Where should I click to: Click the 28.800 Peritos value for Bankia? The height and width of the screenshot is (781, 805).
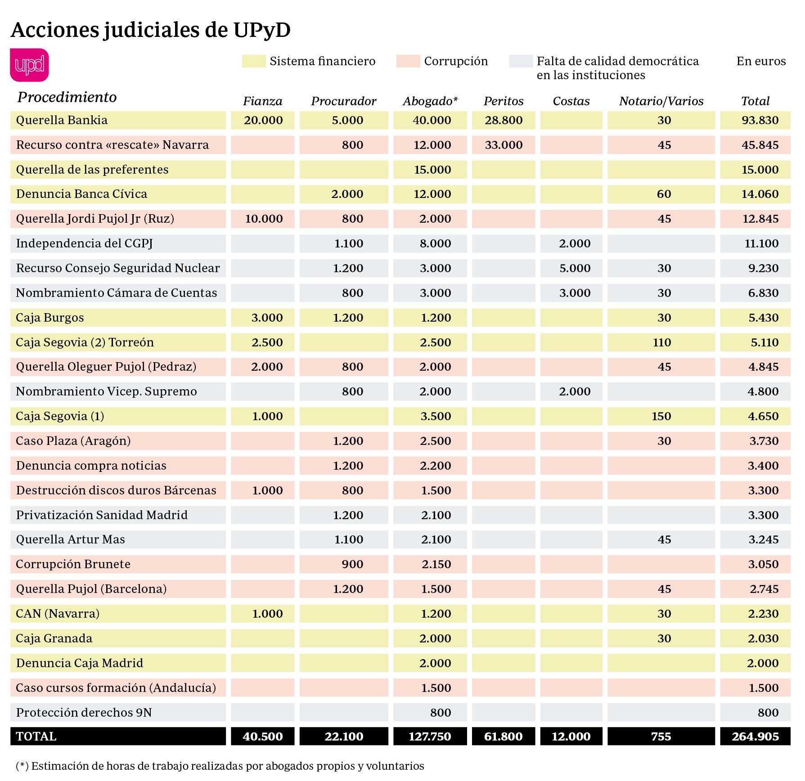504,120
